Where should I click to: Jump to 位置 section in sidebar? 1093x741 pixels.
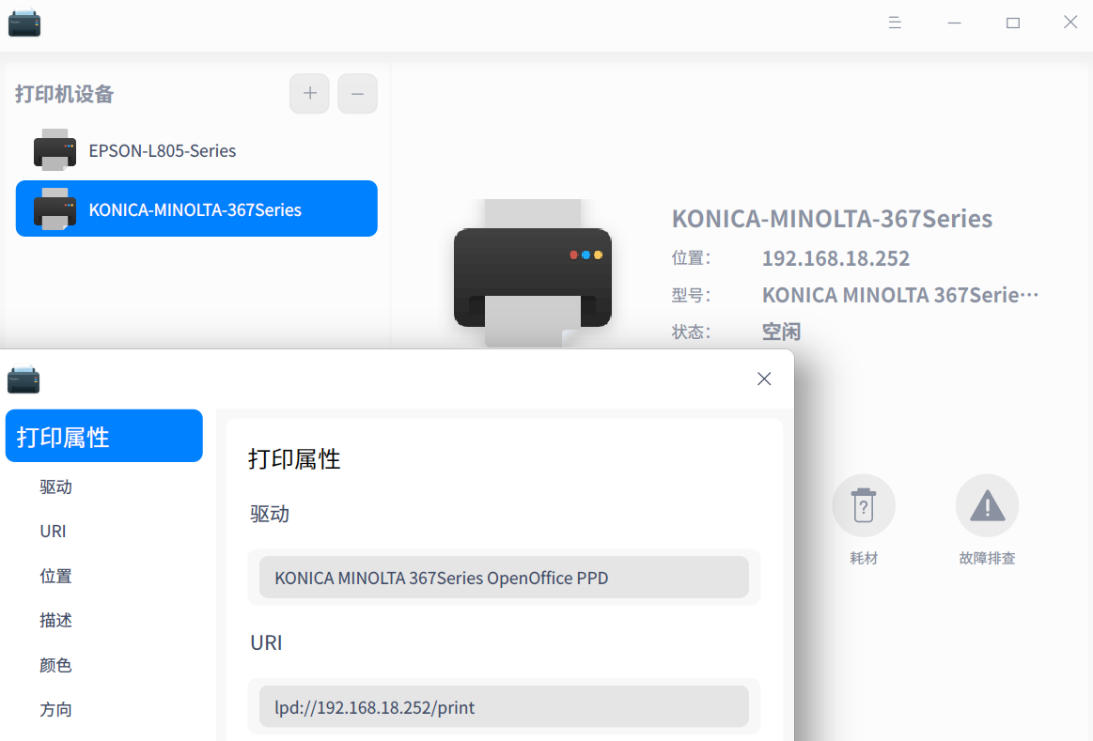[x=55, y=576]
